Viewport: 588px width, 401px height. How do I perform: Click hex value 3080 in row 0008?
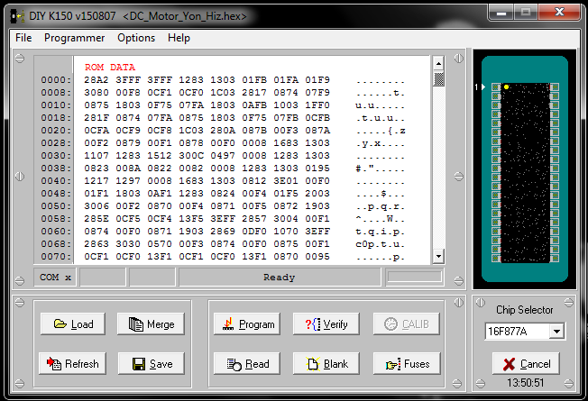pyautogui.click(x=96, y=92)
